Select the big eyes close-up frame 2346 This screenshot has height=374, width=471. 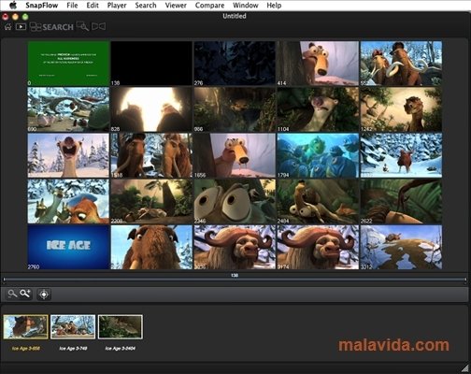tap(235, 201)
